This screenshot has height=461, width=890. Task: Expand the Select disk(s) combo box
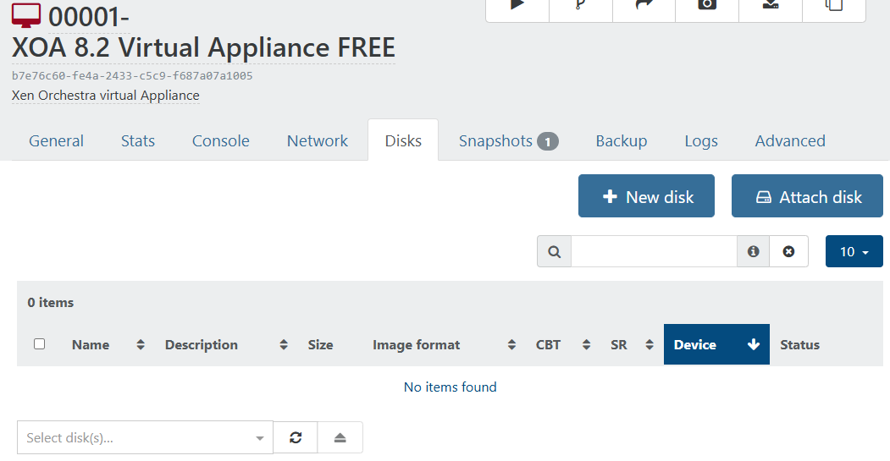pos(145,437)
